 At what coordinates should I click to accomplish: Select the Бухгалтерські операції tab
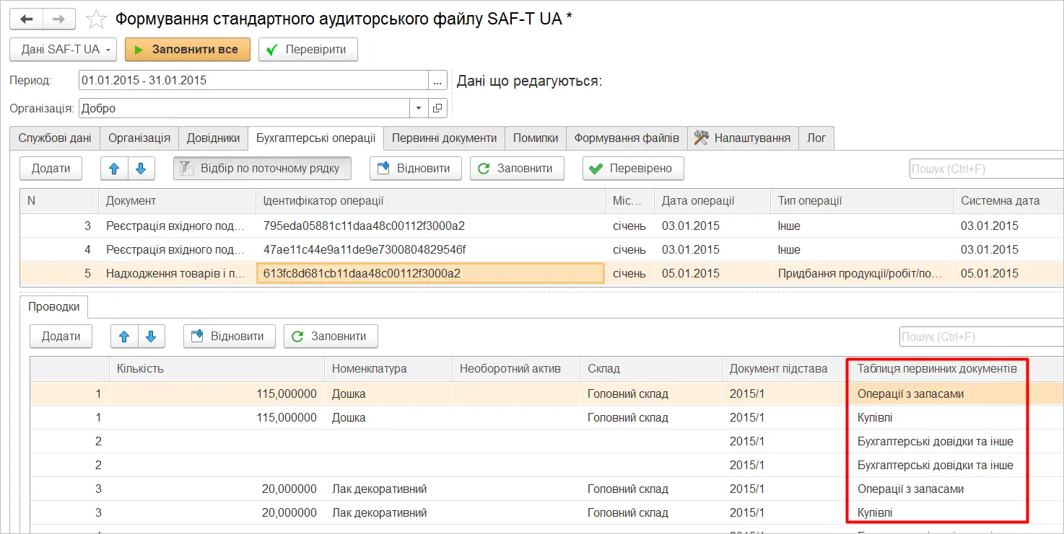click(315, 138)
